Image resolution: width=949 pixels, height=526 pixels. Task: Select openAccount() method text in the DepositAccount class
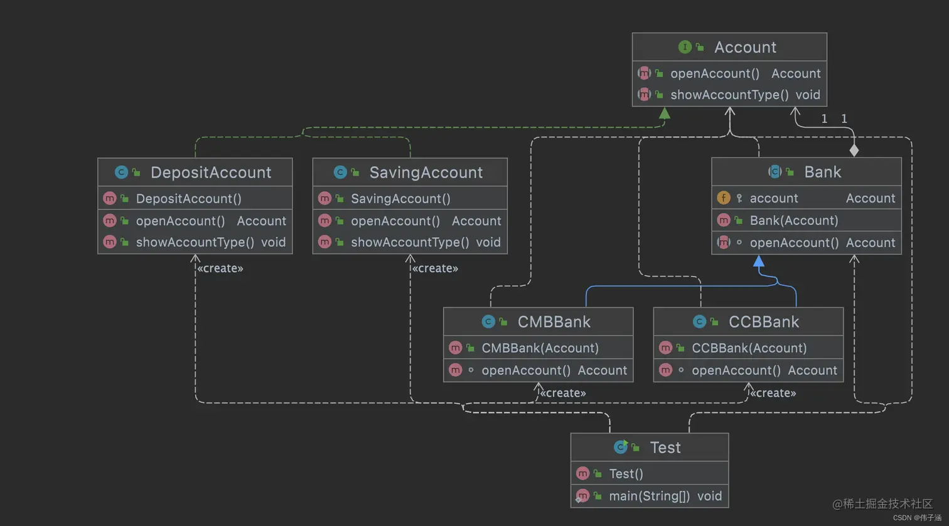(181, 221)
